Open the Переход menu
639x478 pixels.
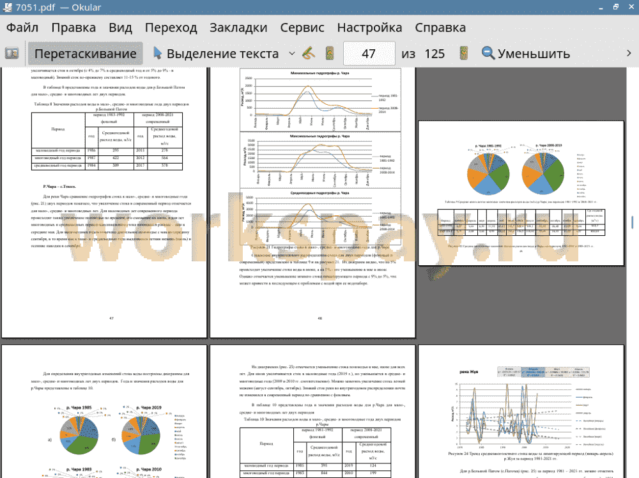point(171,27)
